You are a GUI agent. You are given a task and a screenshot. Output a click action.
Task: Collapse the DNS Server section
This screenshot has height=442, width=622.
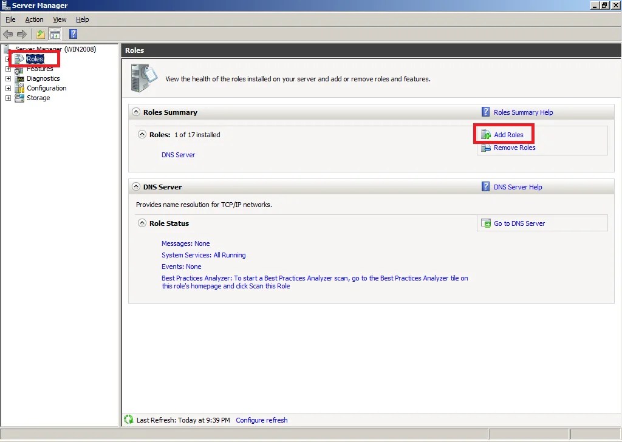click(136, 186)
